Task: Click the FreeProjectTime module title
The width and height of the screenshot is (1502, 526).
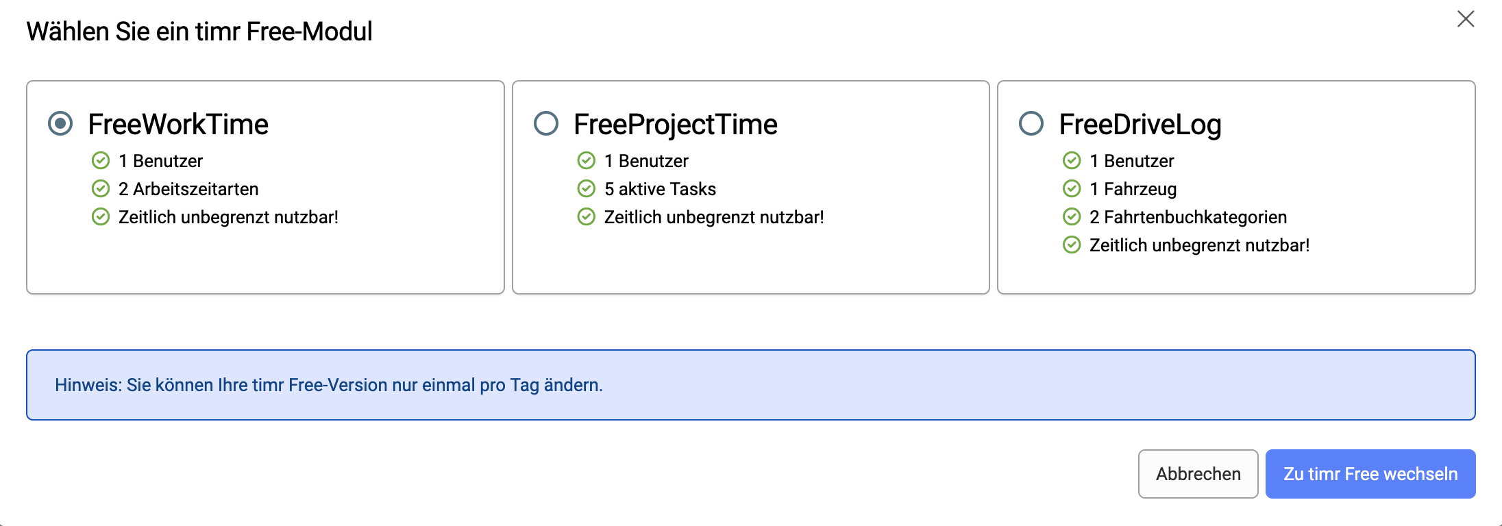Action: click(676, 125)
